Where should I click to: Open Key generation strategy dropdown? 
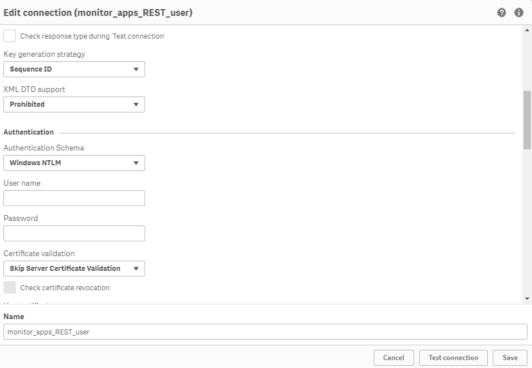click(74, 69)
